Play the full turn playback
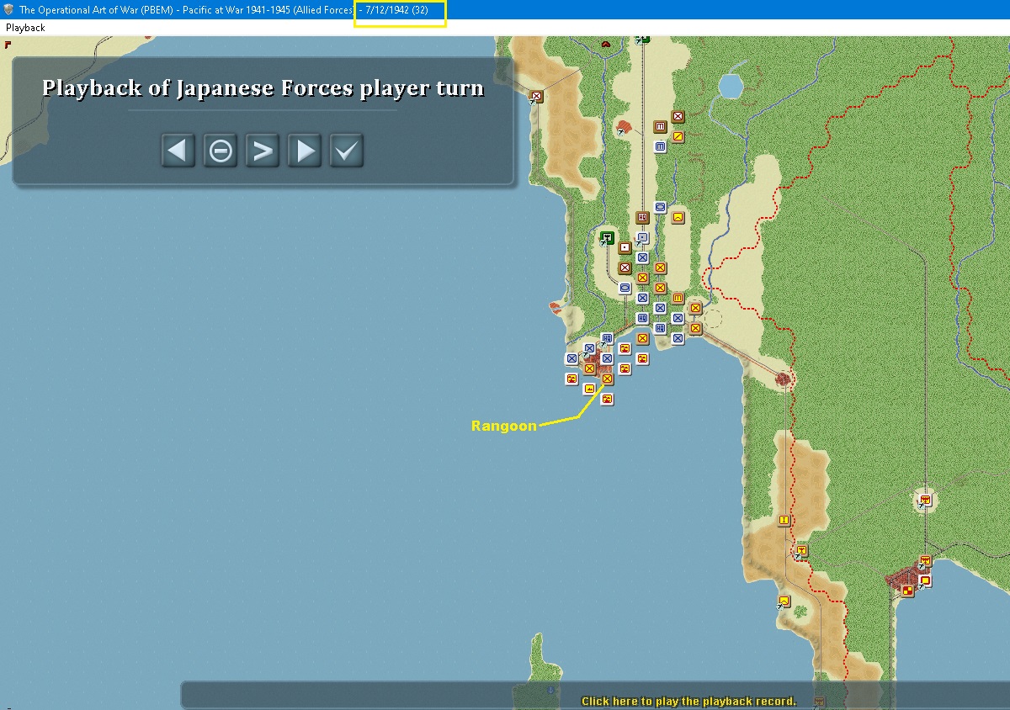Image resolution: width=1010 pixels, height=710 pixels. click(305, 151)
